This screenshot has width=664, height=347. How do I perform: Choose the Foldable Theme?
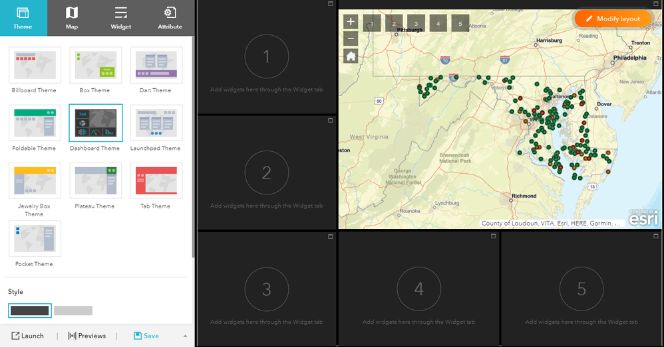(35, 123)
